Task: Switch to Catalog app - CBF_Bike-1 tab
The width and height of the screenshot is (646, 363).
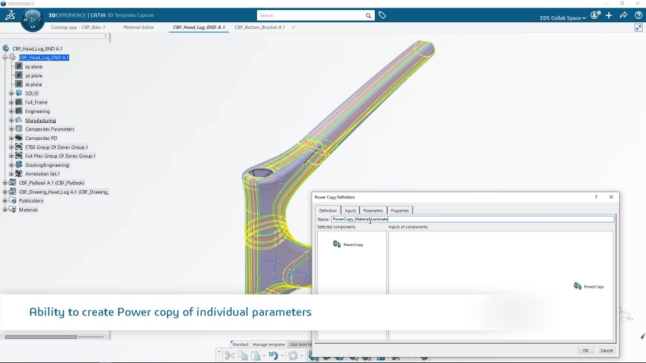Action: [78, 27]
